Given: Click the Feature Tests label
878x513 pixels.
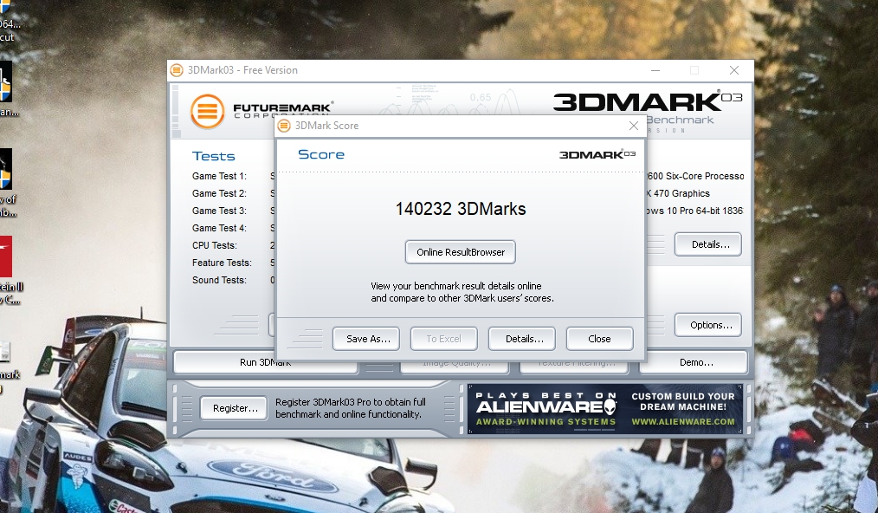Looking at the screenshot, I should click(x=222, y=263).
